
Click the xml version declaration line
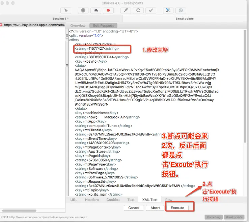point(103,31)
